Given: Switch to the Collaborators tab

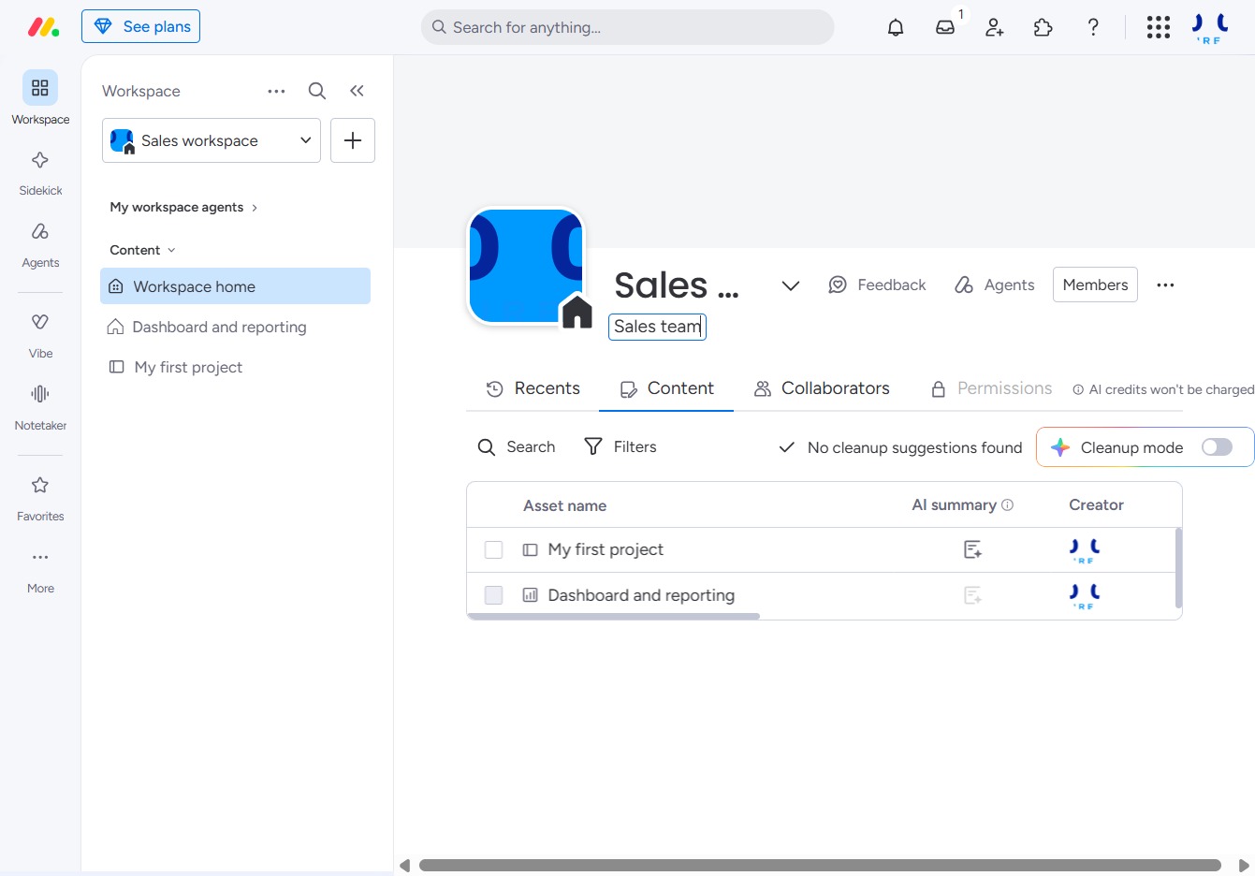Looking at the screenshot, I should coord(822,388).
